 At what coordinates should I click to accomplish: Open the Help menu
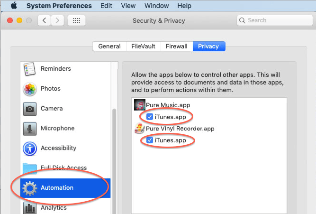tap(184, 6)
